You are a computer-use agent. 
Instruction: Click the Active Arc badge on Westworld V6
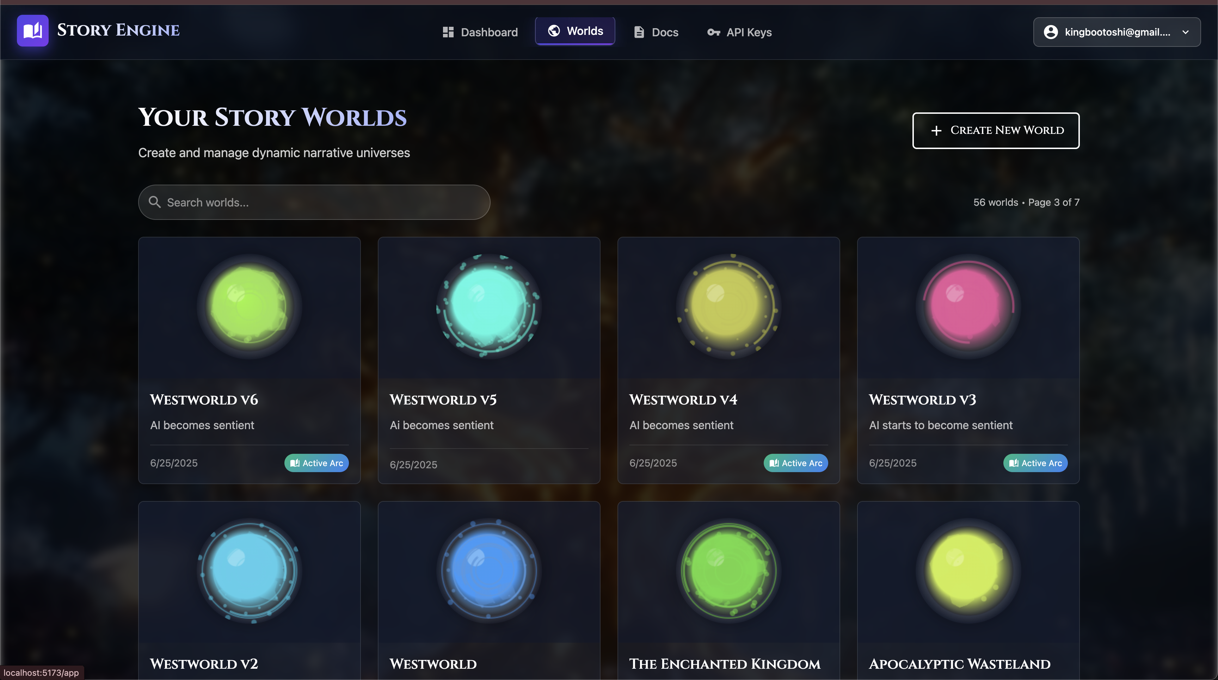[x=316, y=463]
